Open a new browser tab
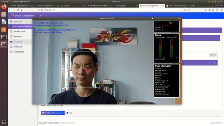 click(x=194, y=6)
